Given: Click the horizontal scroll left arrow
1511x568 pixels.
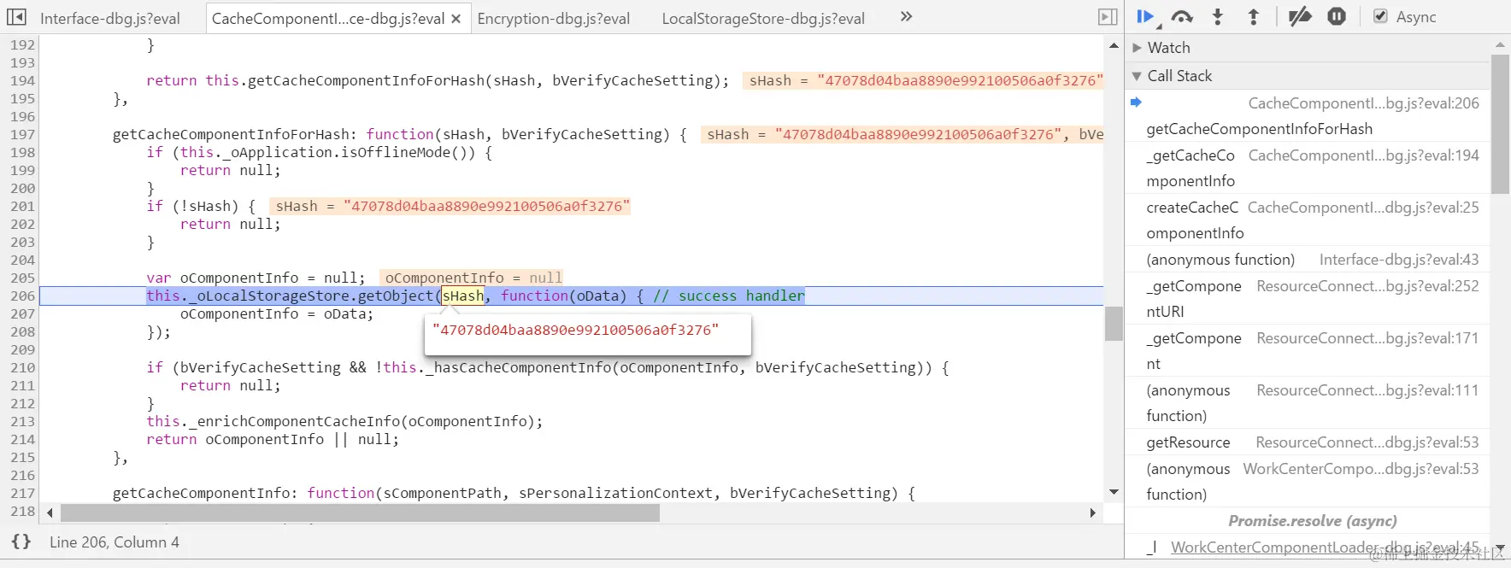Looking at the screenshot, I should 50,512.
